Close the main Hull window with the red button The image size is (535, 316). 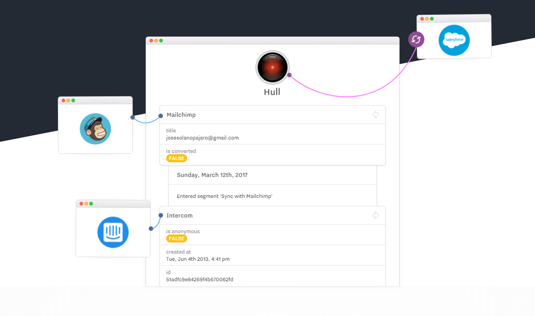pyautogui.click(x=151, y=41)
